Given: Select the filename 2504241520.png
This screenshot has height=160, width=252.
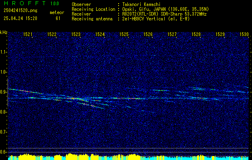Looking at the screenshot, I should [20, 11].
